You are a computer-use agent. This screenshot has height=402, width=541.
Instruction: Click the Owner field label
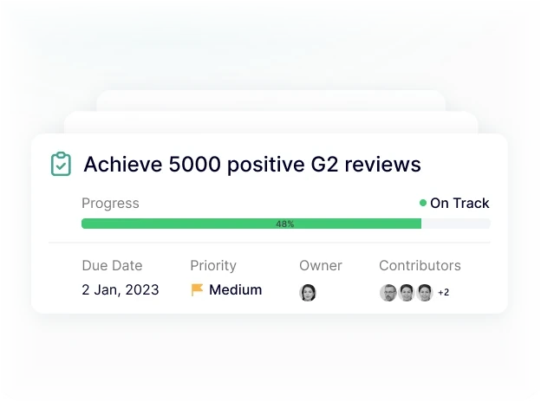click(x=321, y=265)
